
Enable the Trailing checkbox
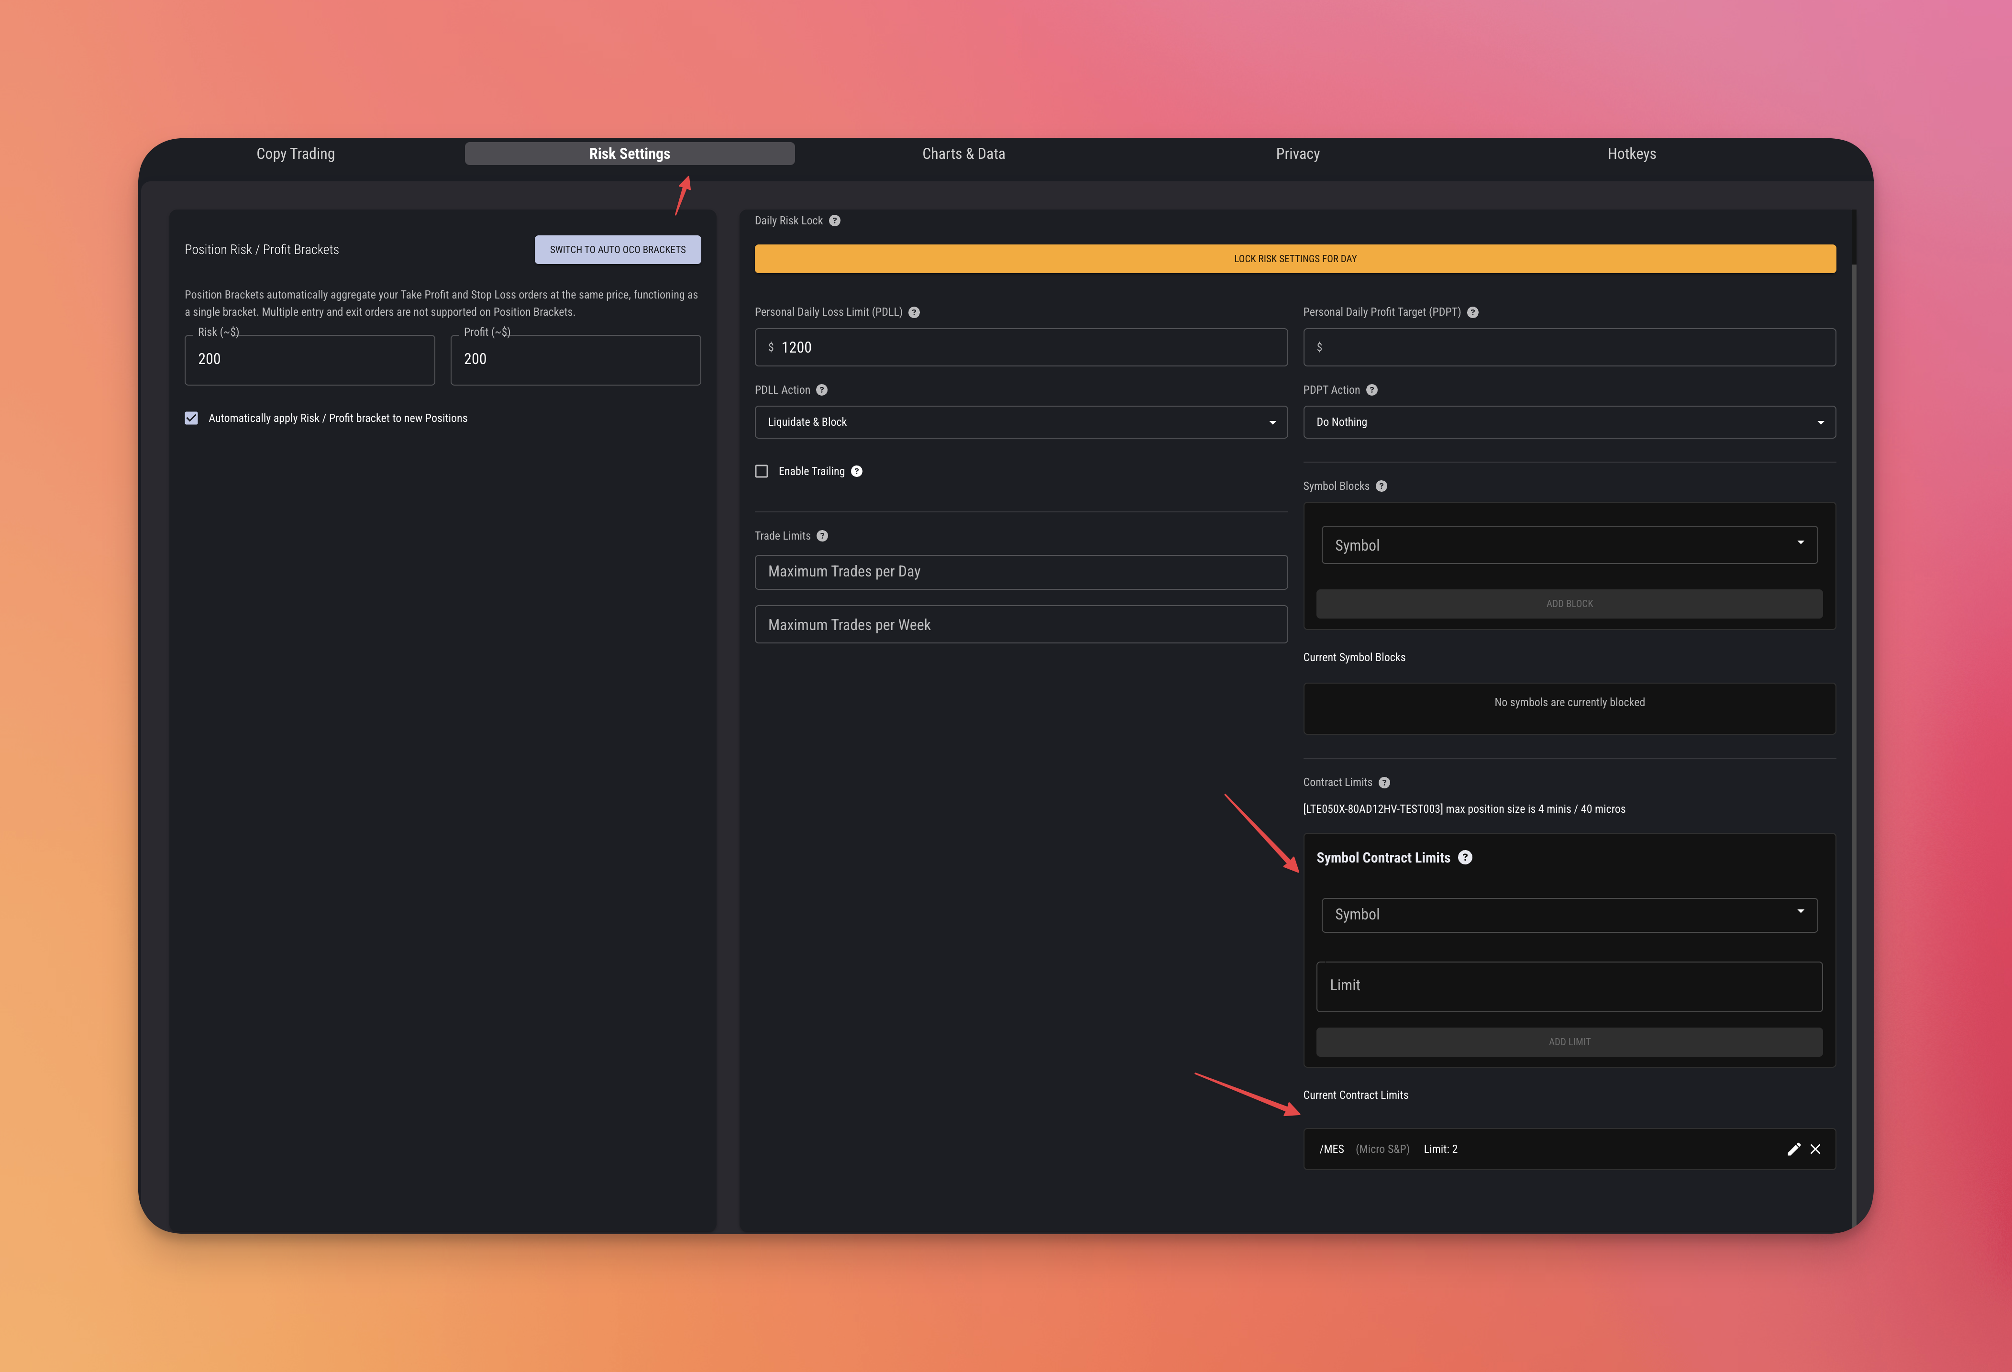click(x=762, y=472)
